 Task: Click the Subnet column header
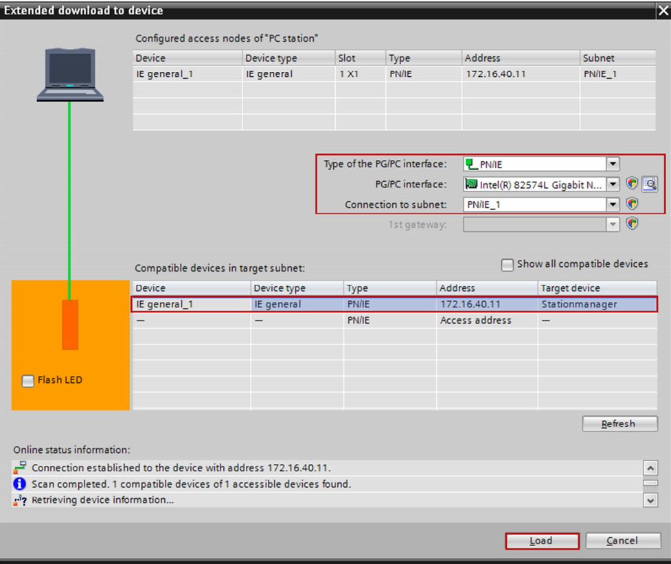tap(618, 58)
